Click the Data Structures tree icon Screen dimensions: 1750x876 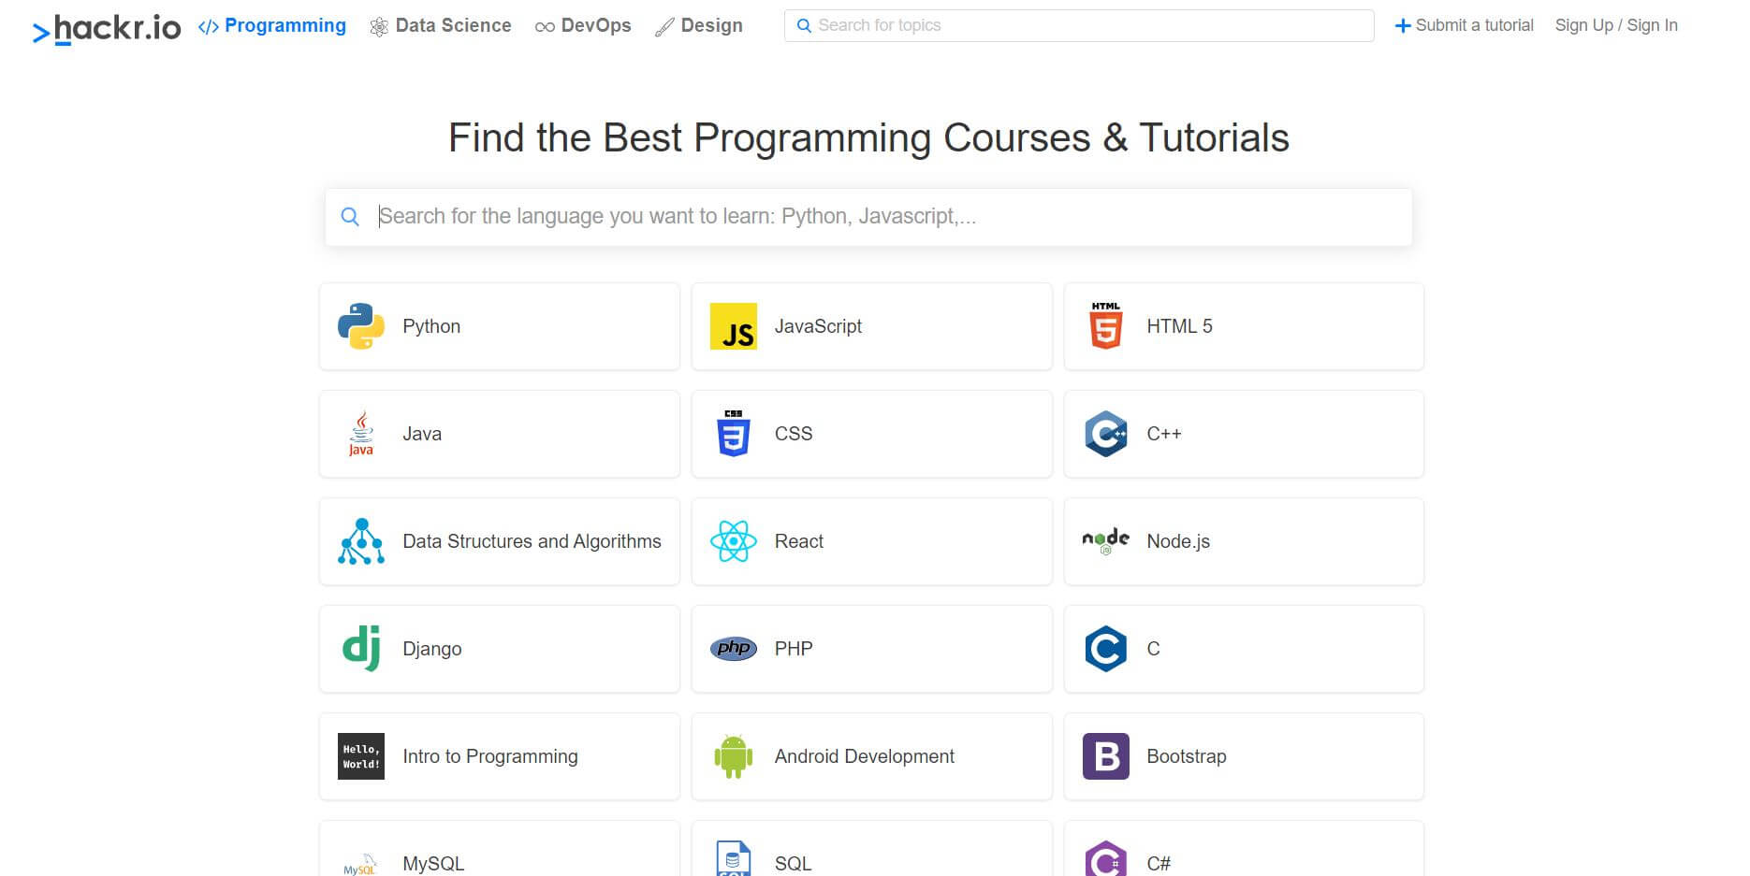point(360,541)
